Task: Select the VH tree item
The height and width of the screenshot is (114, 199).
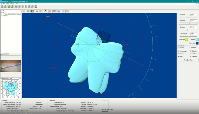Action: tap(3, 11)
